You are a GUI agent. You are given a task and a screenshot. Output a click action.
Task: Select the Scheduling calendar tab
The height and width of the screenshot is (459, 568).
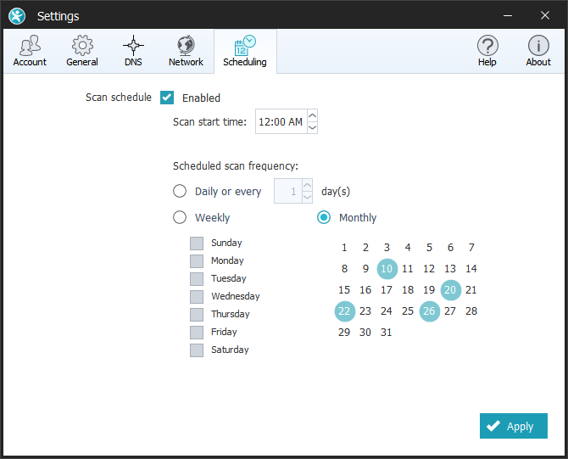[244, 51]
